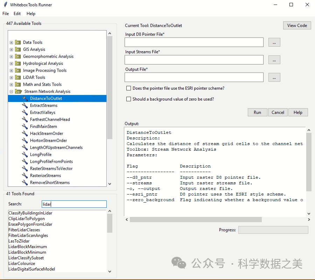Click the RasterizeStreams wrench icon
The image size is (315, 280).
click(x=24, y=176)
